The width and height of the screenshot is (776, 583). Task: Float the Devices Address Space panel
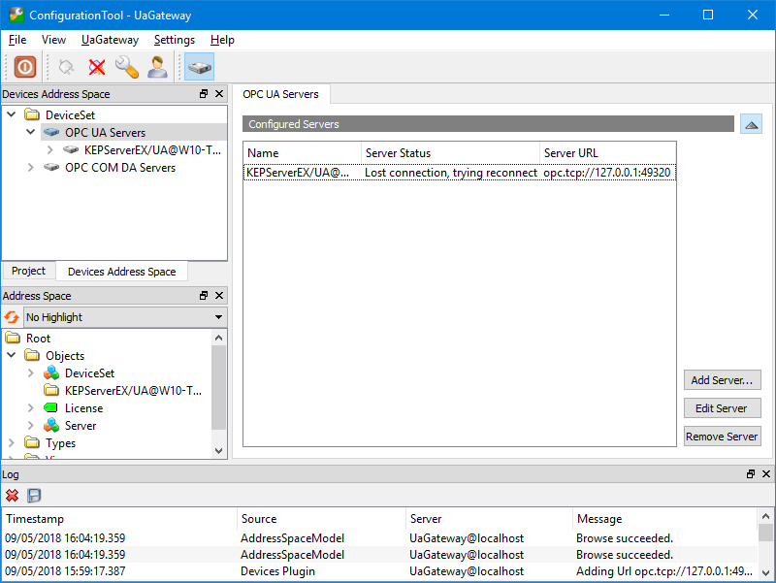tap(204, 94)
